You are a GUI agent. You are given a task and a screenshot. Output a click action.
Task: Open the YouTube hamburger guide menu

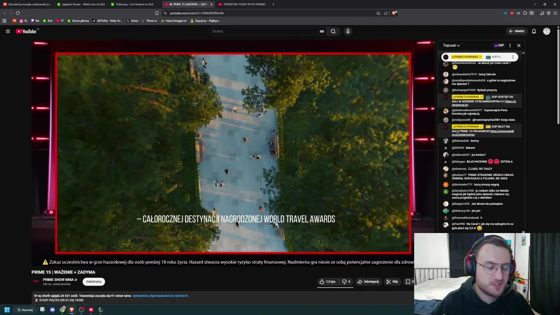click(x=7, y=31)
